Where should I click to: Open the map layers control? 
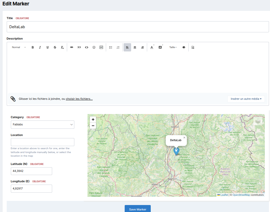(258, 121)
